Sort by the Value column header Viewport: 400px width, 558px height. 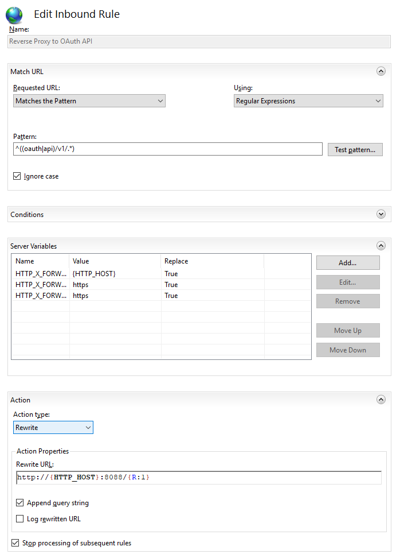point(115,261)
